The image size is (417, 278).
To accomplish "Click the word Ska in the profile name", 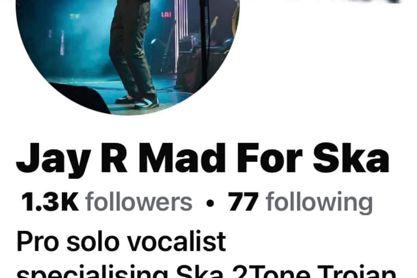I will tap(351, 158).
